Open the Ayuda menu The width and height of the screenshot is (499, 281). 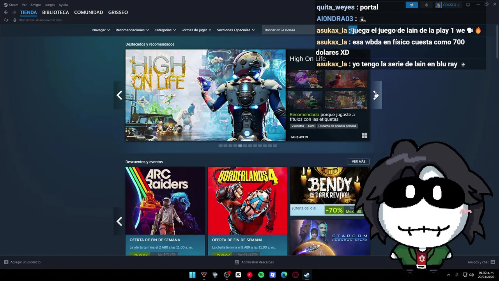[x=63, y=5]
